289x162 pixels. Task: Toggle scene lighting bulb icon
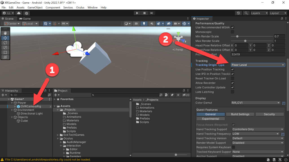pyautogui.click(x=144, y=24)
